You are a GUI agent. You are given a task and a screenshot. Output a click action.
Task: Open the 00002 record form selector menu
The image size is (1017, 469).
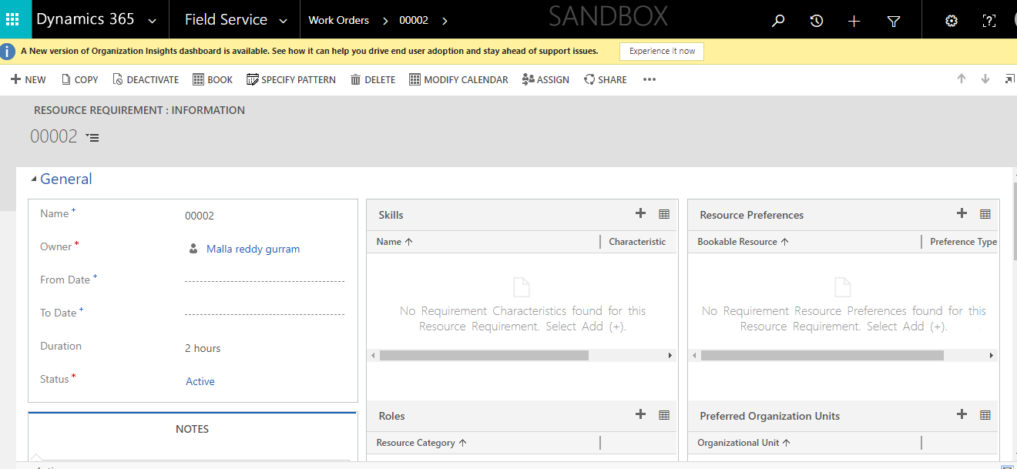[x=92, y=137]
